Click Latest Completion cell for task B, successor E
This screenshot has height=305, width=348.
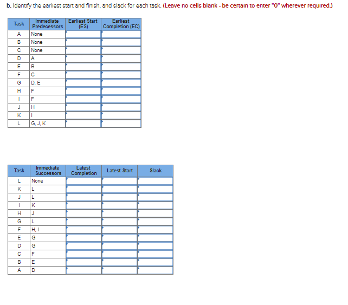point(83,262)
